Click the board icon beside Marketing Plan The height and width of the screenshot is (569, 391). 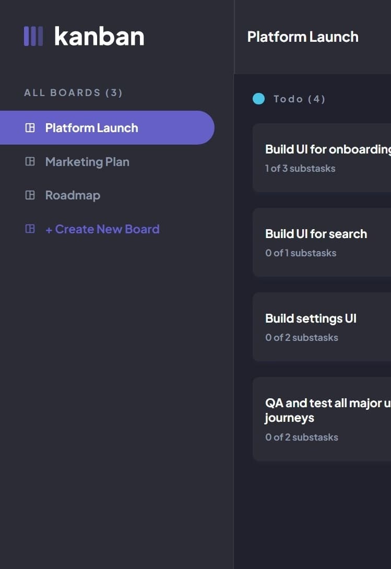(x=29, y=161)
